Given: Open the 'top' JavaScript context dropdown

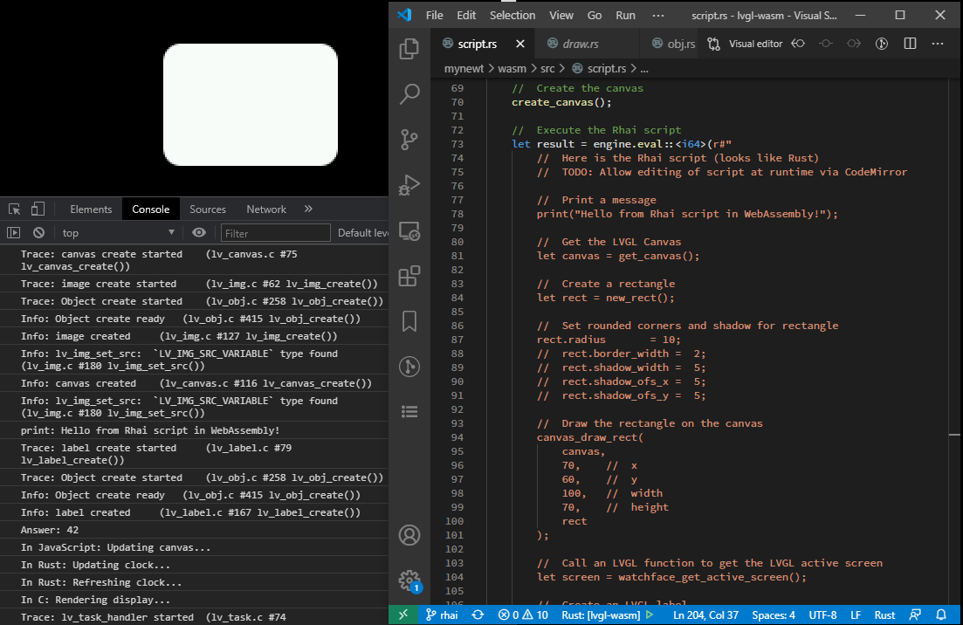Looking at the screenshot, I should click(118, 233).
